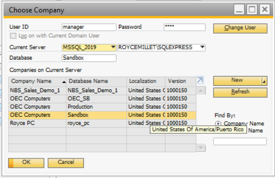Minimize the Choose Company window
The height and width of the screenshot is (178, 275).
239,9
